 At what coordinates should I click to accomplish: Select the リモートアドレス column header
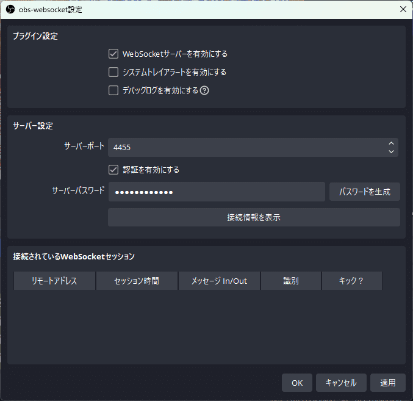coord(54,281)
